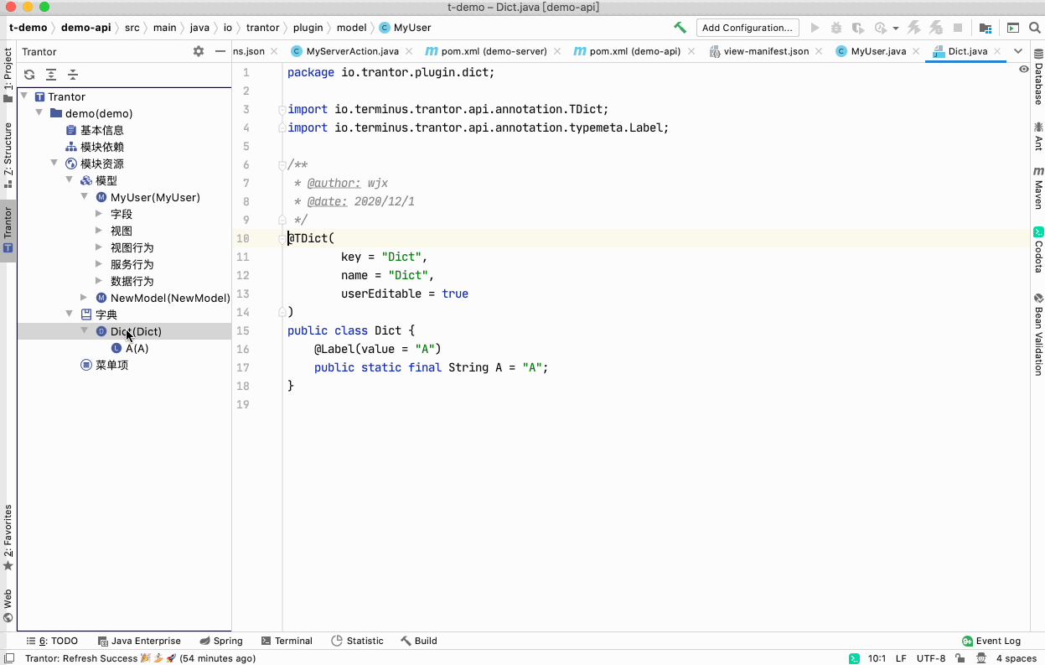Open the TODO tool window
This screenshot has width=1045, height=665.
(x=51, y=641)
